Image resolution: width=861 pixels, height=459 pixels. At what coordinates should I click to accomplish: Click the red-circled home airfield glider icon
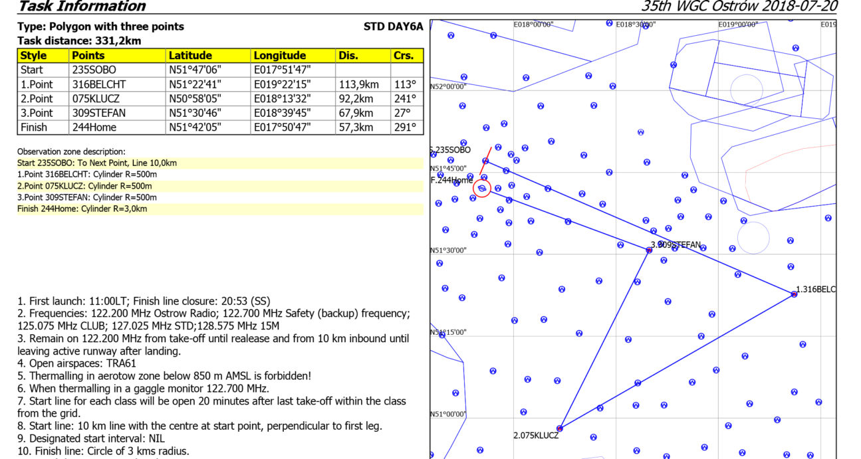[483, 189]
